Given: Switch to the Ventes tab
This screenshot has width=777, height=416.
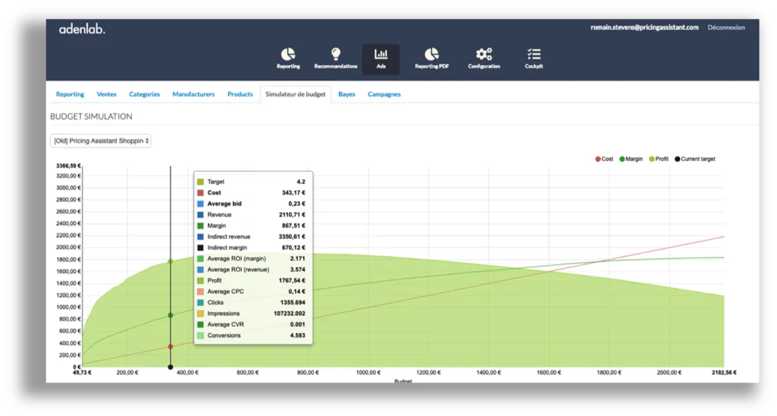Looking at the screenshot, I should coord(107,94).
